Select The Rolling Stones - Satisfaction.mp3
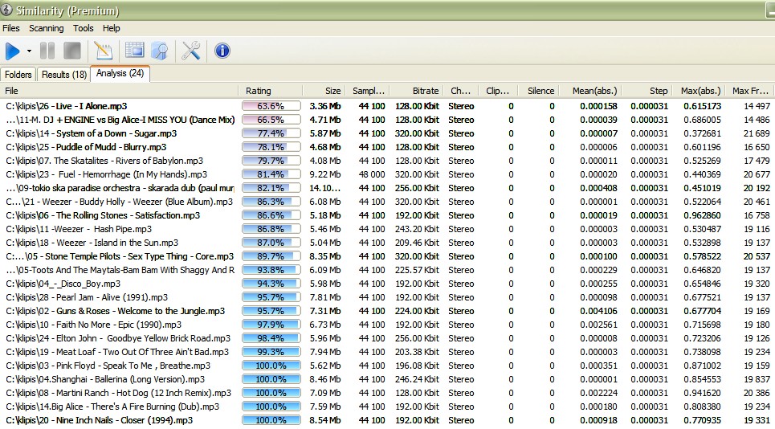 tap(387, 215)
